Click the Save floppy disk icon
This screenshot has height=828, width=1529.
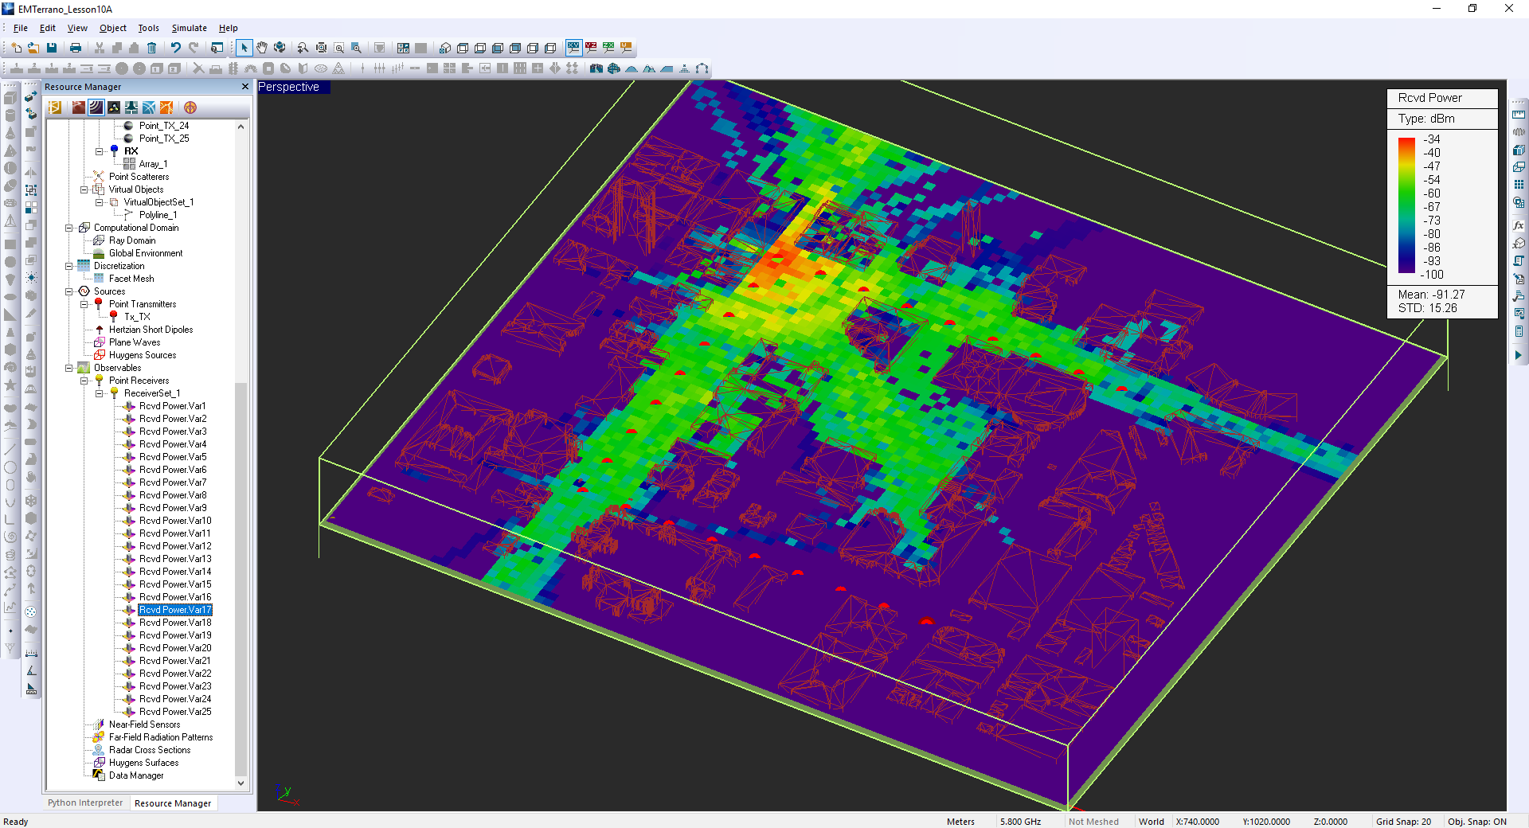pyautogui.click(x=52, y=48)
